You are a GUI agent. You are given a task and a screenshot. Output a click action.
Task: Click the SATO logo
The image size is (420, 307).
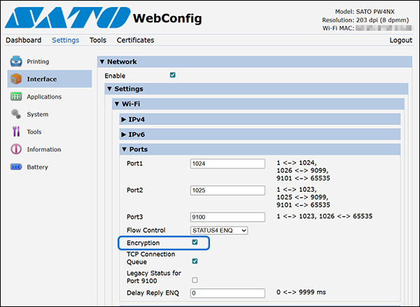(x=67, y=17)
